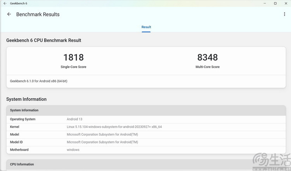Click the Android 13 value
The height and width of the screenshot is (171, 291).
74,119
